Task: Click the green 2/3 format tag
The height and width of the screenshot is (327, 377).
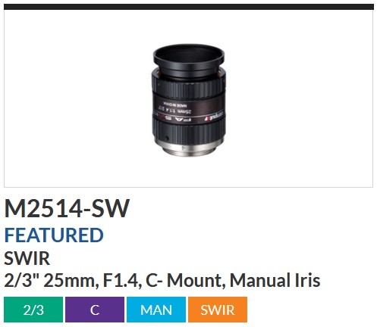Action: (33, 310)
